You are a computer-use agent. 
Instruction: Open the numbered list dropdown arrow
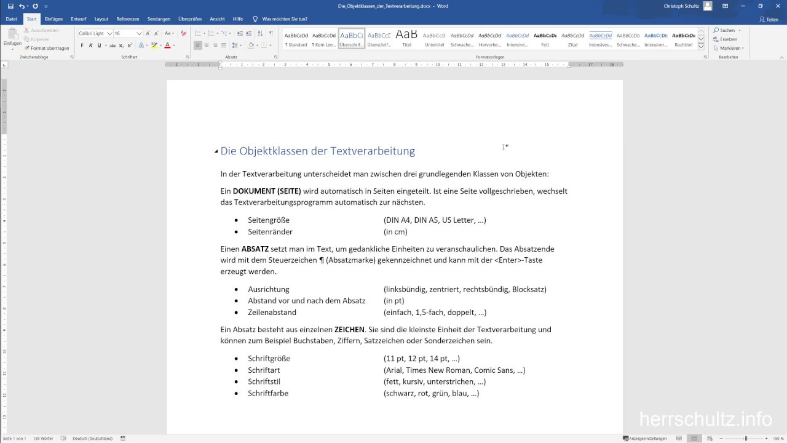tap(216, 33)
